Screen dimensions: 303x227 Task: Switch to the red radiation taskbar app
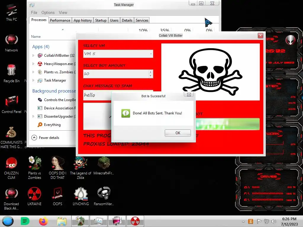coord(135,221)
